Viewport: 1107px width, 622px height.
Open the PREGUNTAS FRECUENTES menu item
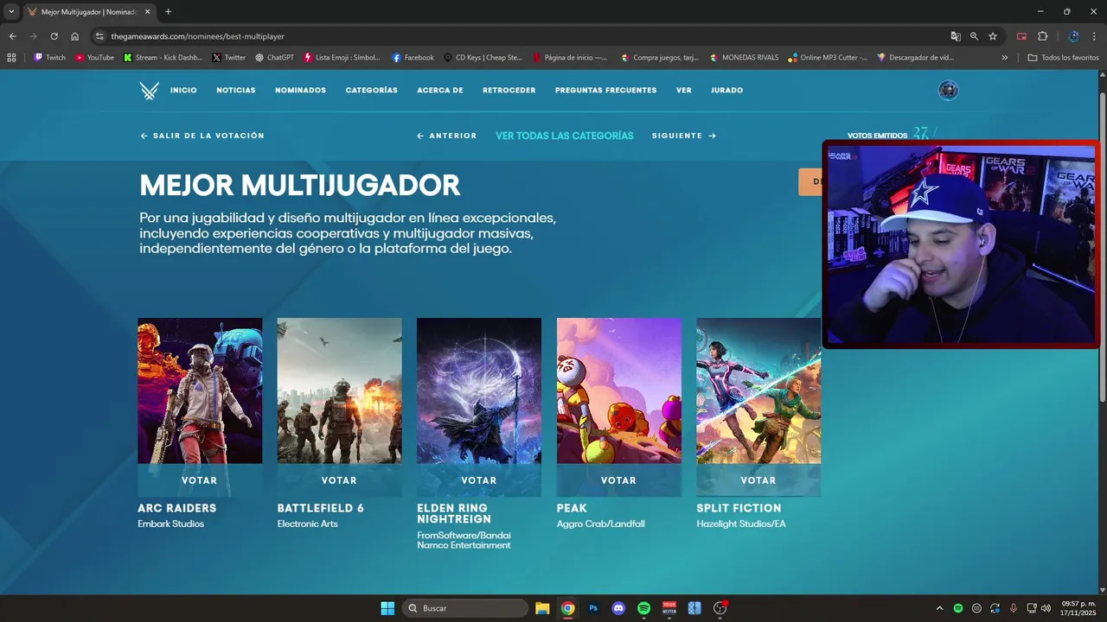(606, 91)
